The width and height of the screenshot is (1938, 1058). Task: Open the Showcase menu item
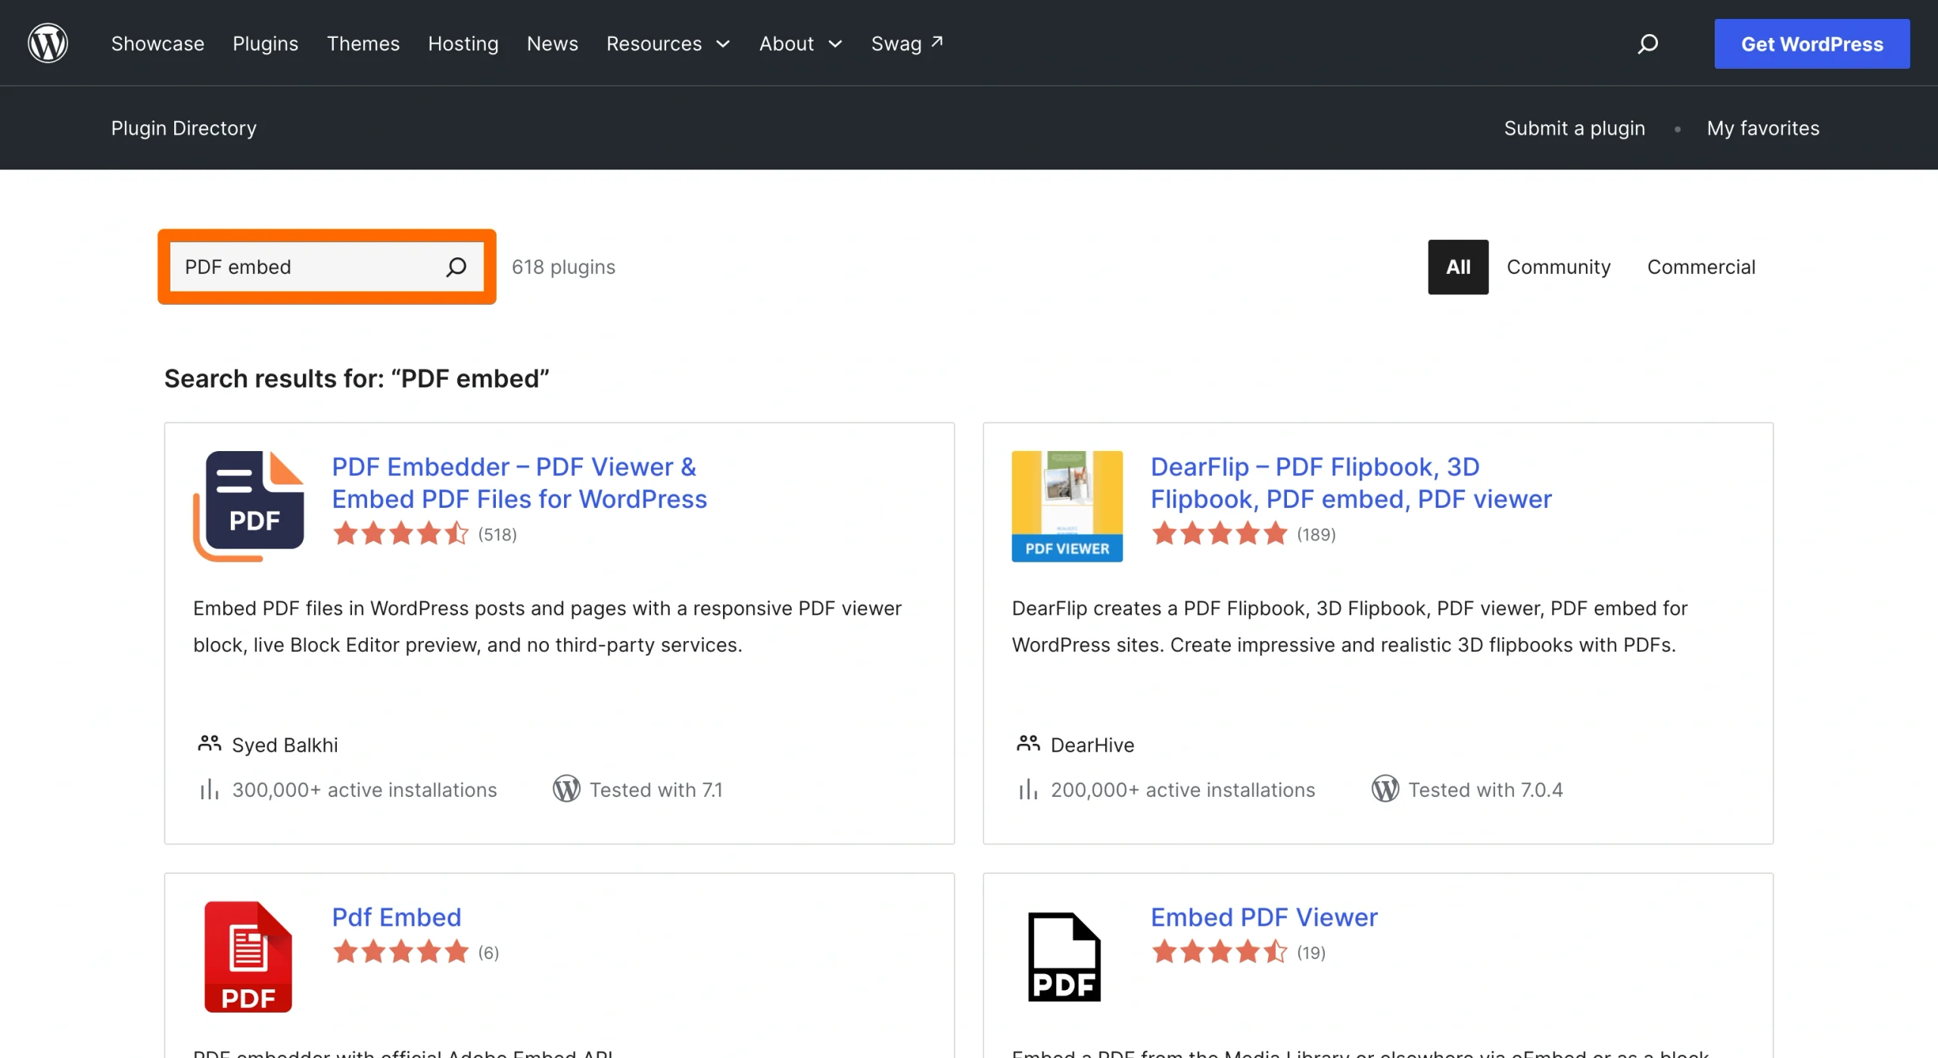157,44
